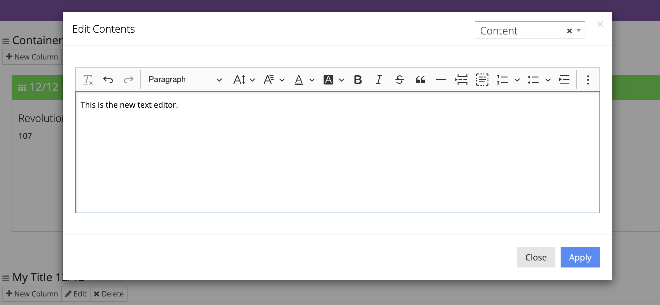Click inside the text editor area
Image resolution: width=660 pixels, height=305 pixels.
pyautogui.click(x=337, y=152)
